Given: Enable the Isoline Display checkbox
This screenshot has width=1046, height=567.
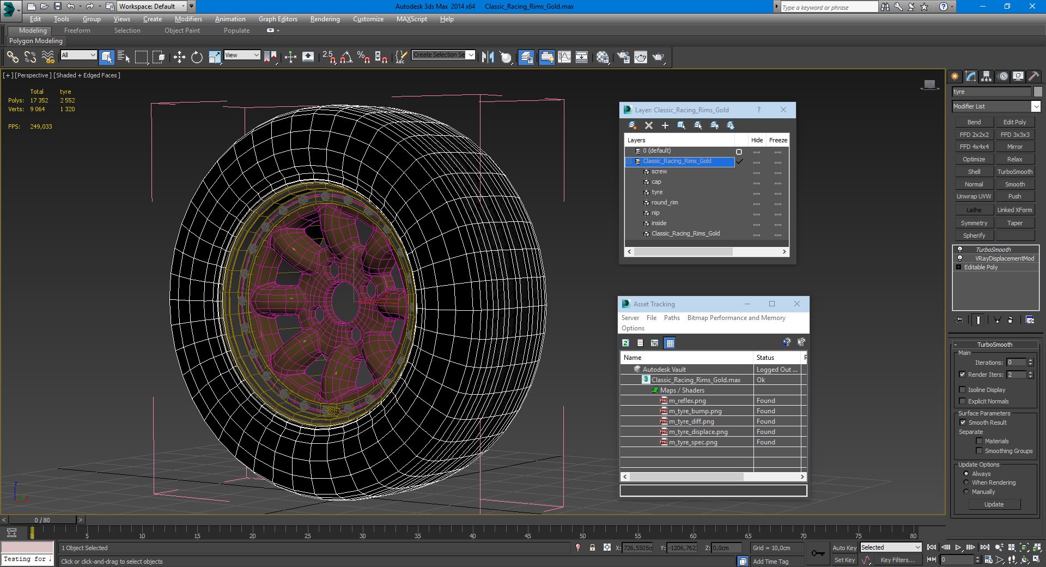Looking at the screenshot, I should coord(962,390).
